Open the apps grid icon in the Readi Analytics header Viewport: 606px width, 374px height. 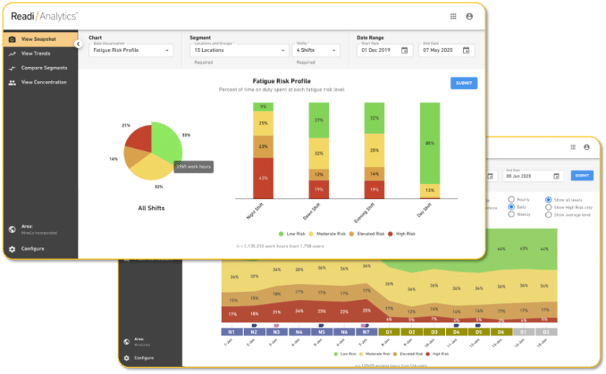[x=453, y=17]
